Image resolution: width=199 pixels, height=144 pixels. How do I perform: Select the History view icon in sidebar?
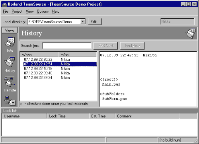10,62
